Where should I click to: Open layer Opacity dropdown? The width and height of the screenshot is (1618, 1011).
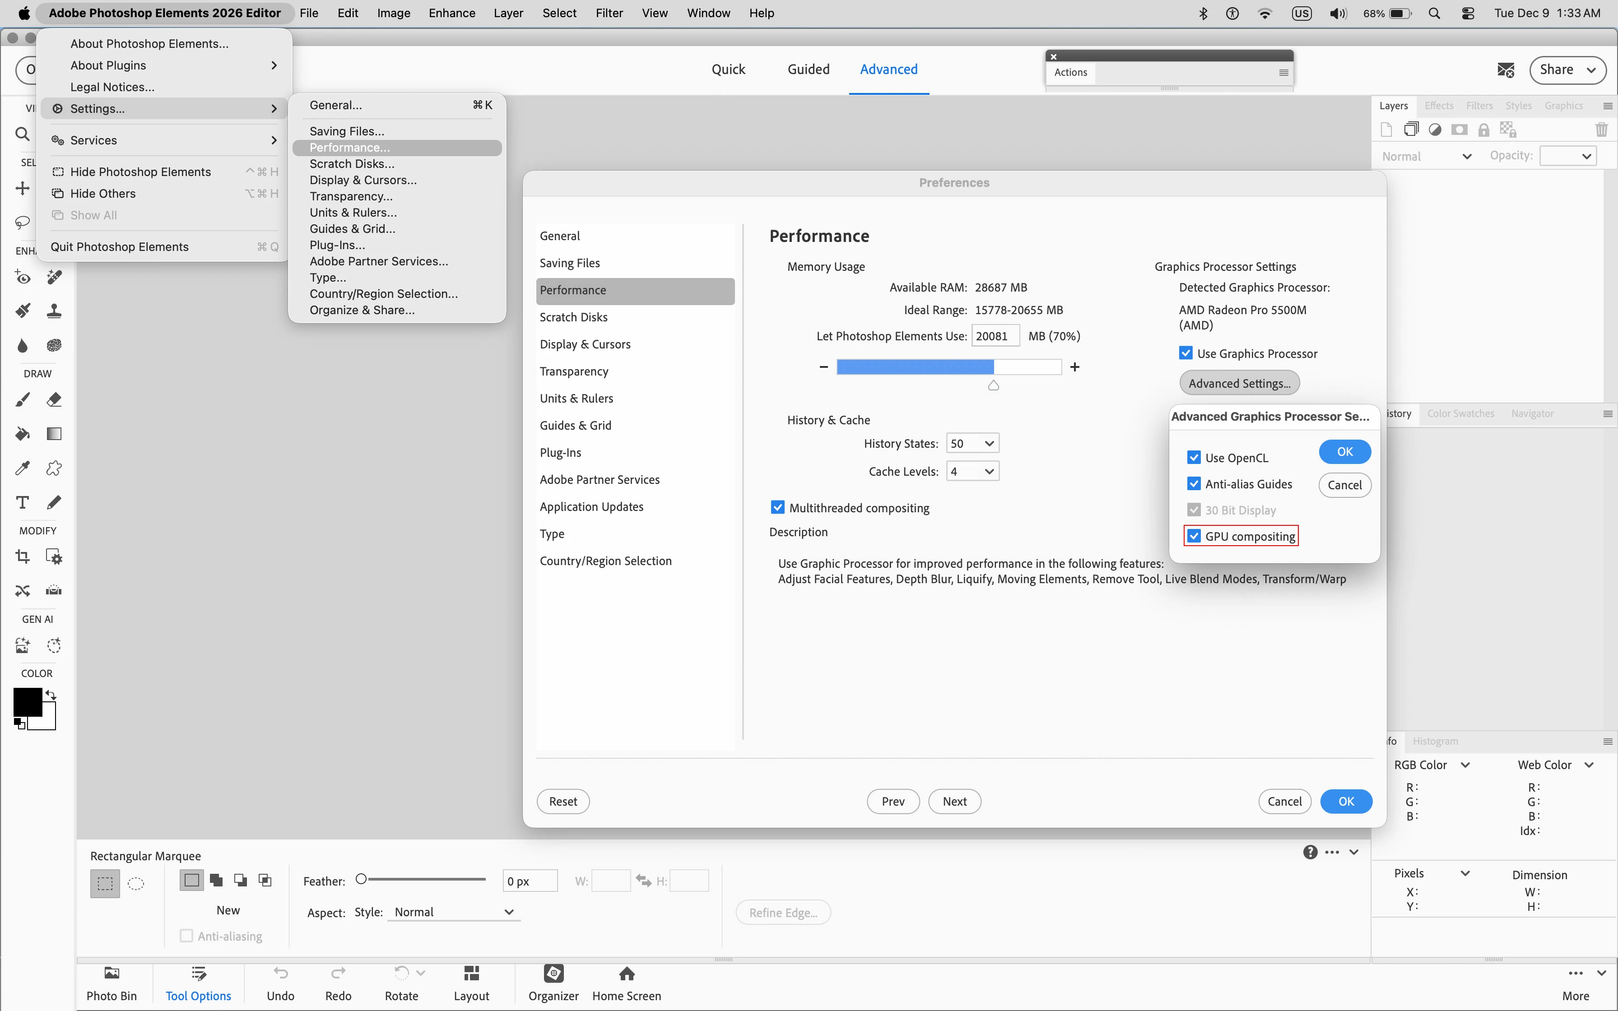[1567, 157]
